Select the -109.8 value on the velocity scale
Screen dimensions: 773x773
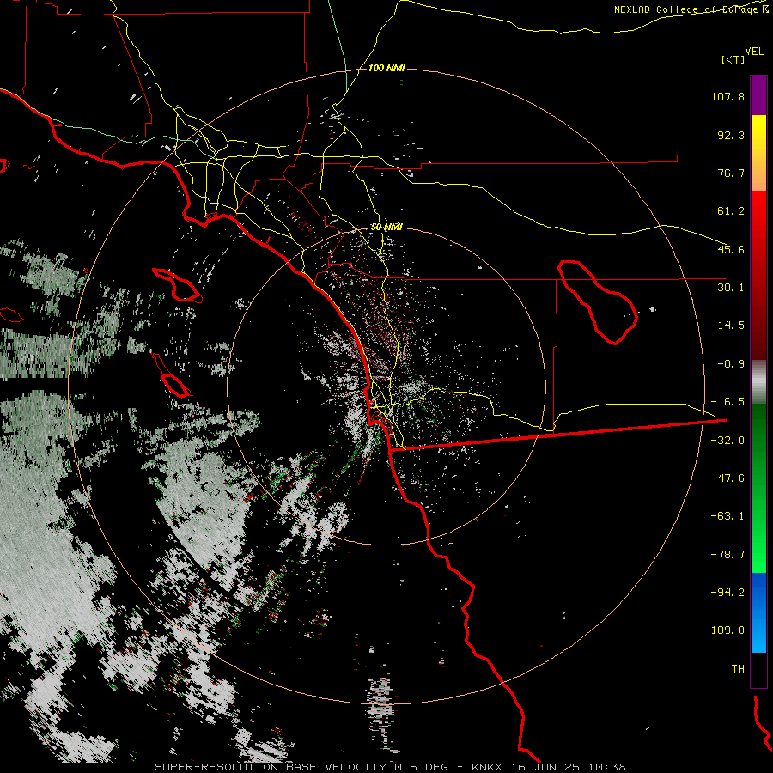(724, 630)
